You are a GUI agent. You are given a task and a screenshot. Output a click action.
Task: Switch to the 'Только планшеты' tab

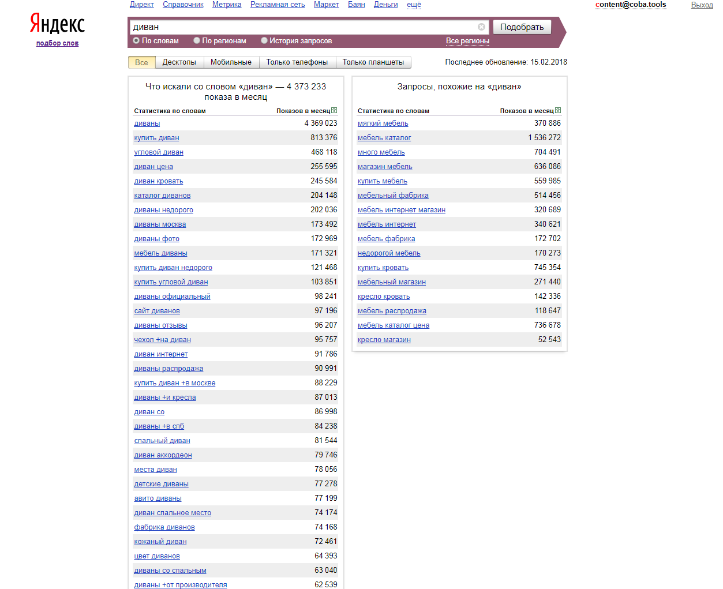click(x=373, y=62)
